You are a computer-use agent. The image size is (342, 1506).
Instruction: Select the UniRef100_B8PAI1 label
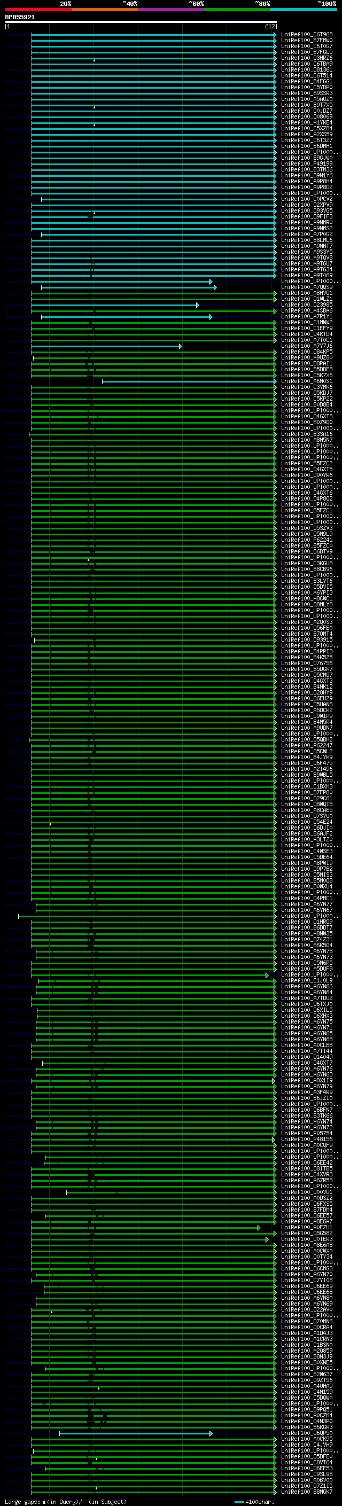click(307, 364)
